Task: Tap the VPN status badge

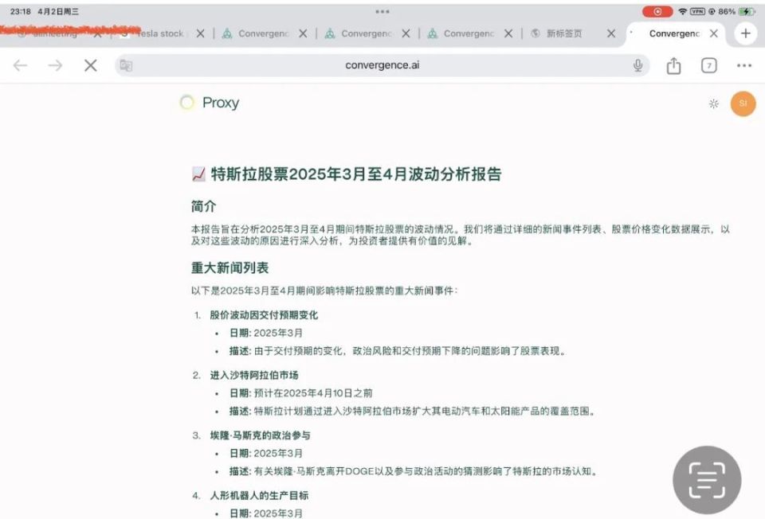Action: pyautogui.click(x=698, y=11)
